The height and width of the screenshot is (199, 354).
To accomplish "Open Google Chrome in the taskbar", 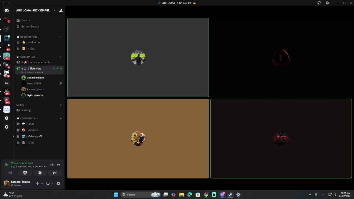I will pos(206,195).
